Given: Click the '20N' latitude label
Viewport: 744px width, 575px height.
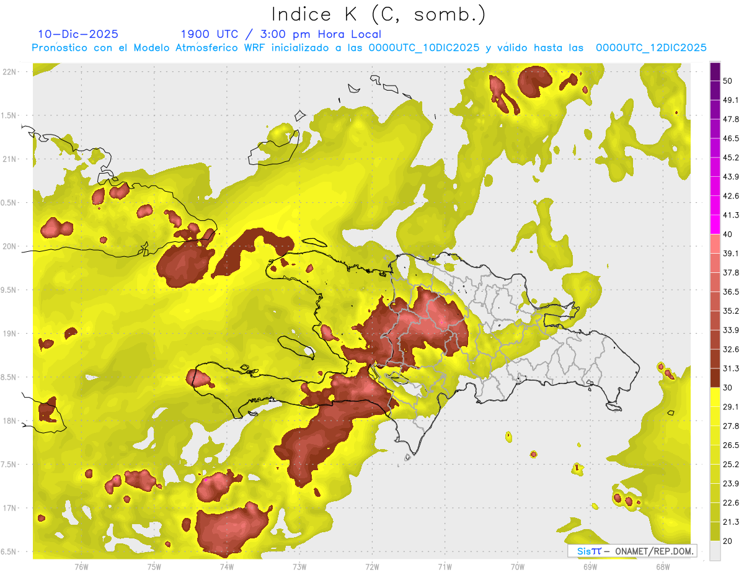Looking at the screenshot, I should (10, 246).
